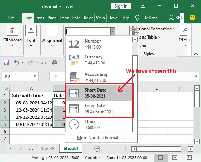This screenshot has height=162, width=201.
Task: Click the Sign in button
Action: 121,6
